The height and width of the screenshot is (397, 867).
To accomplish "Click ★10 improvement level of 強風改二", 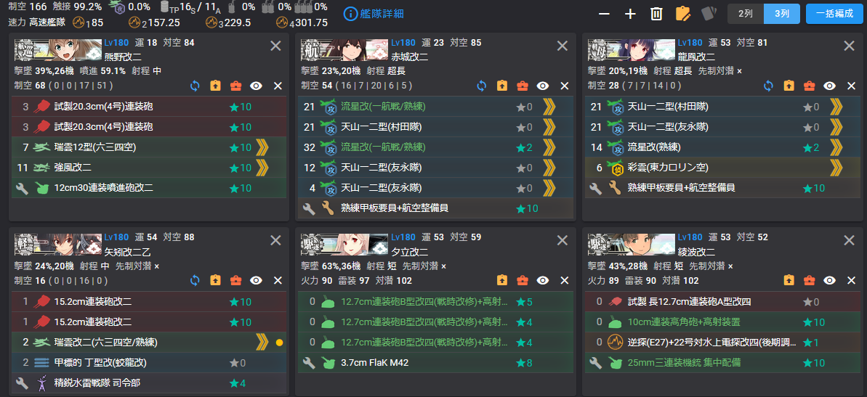I will click(x=240, y=168).
